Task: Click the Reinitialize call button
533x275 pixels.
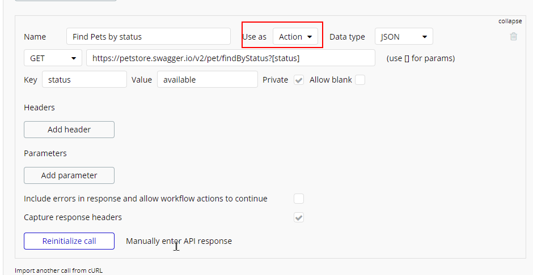Action: [69, 241]
